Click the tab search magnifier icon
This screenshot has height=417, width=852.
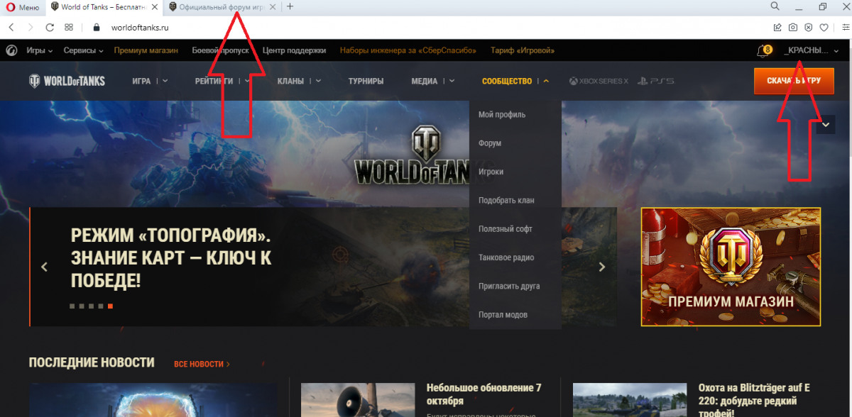tap(775, 6)
